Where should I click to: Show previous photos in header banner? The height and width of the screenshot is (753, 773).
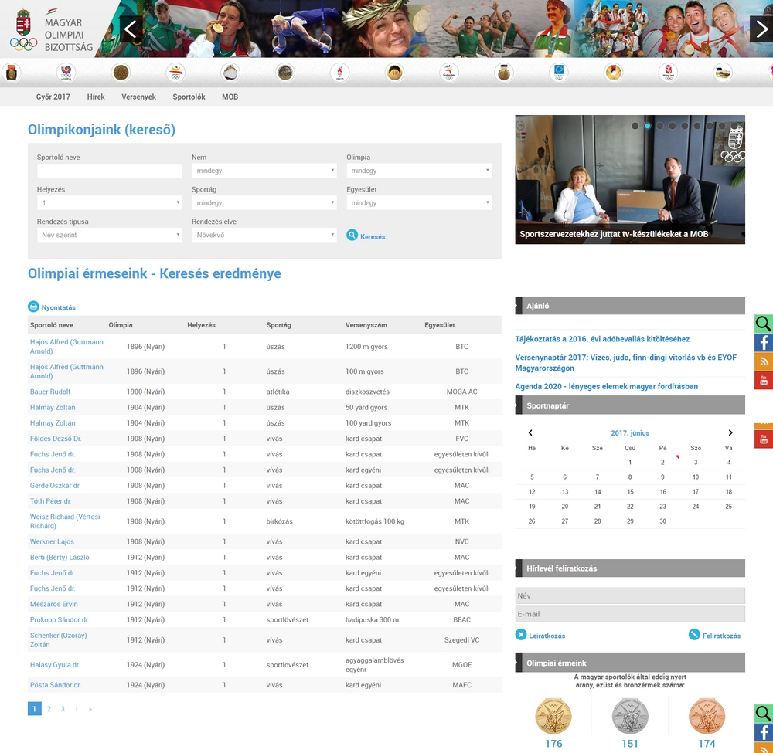(x=131, y=29)
